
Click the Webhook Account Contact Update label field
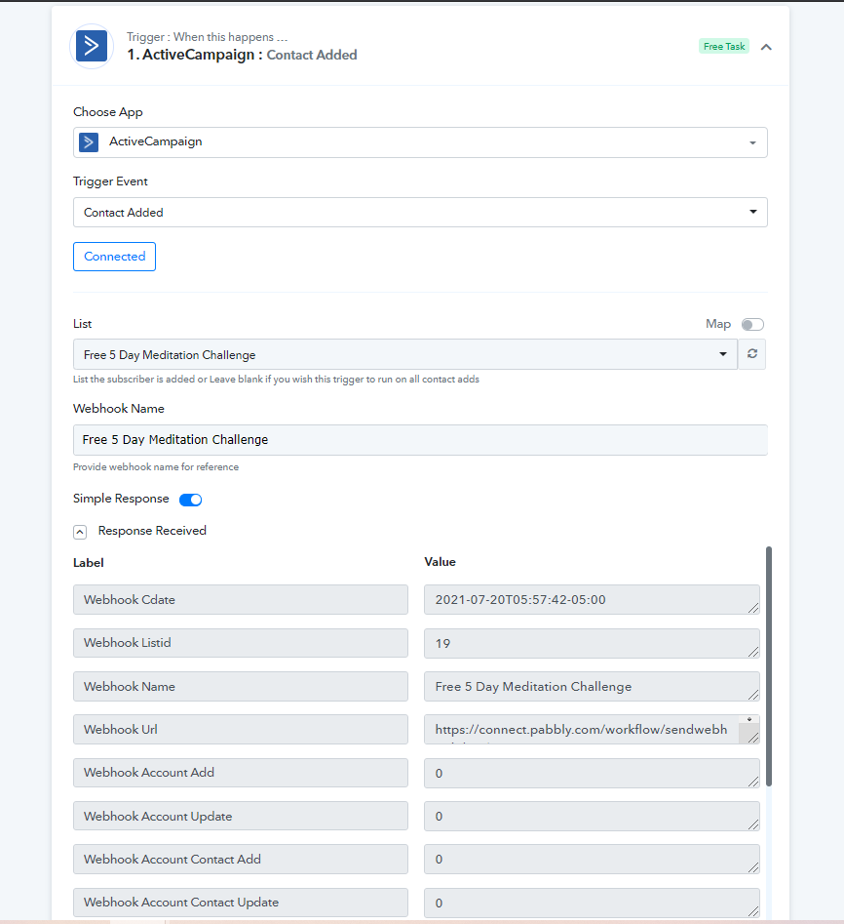click(x=240, y=903)
